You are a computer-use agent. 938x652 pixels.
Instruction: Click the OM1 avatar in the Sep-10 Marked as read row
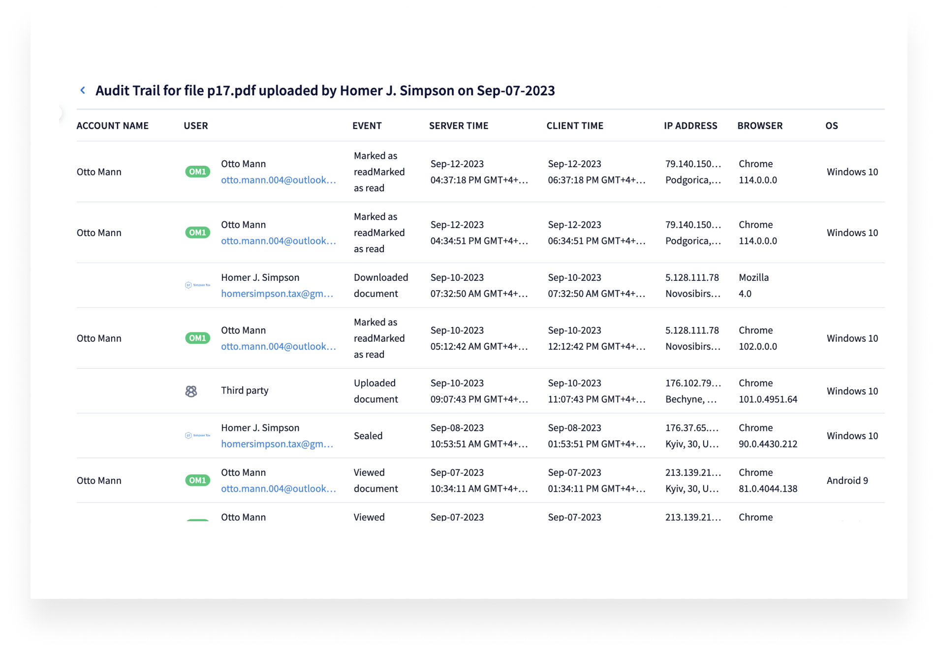(x=197, y=338)
